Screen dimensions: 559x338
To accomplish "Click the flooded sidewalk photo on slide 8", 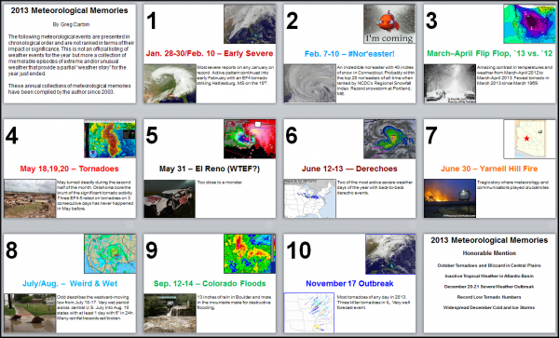I will (x=30, y=313).
